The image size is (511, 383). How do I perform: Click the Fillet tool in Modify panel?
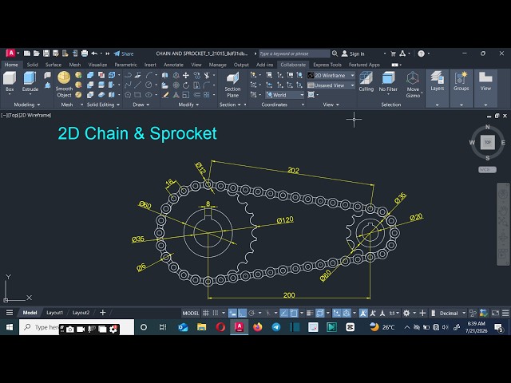[x=207, y=85]
